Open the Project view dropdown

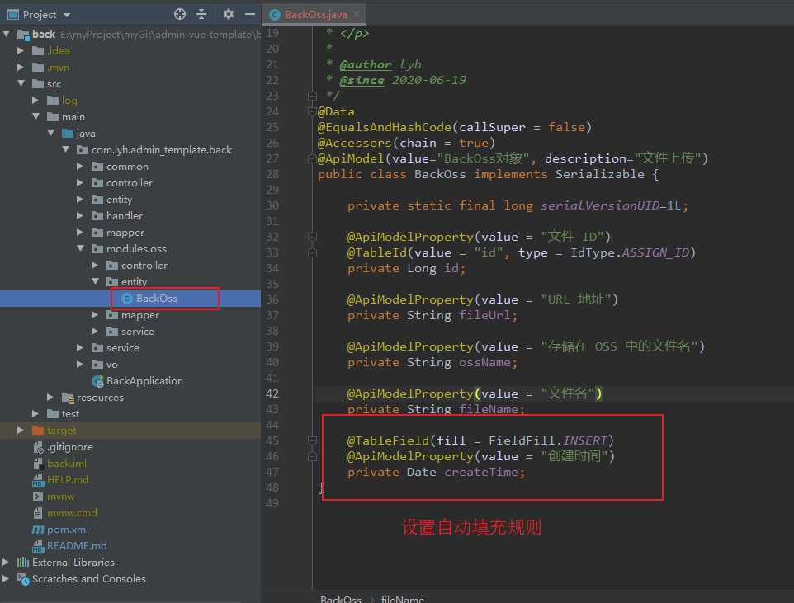coord(66,15)
